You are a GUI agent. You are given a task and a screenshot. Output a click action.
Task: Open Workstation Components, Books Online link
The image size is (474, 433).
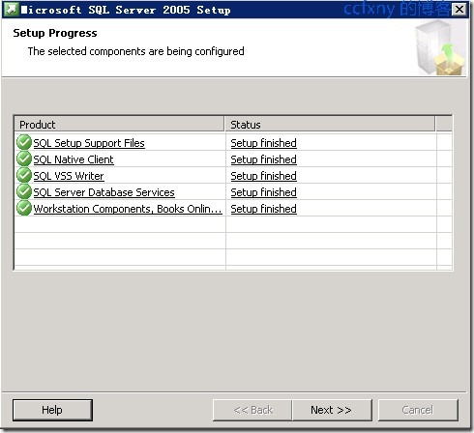128,209
